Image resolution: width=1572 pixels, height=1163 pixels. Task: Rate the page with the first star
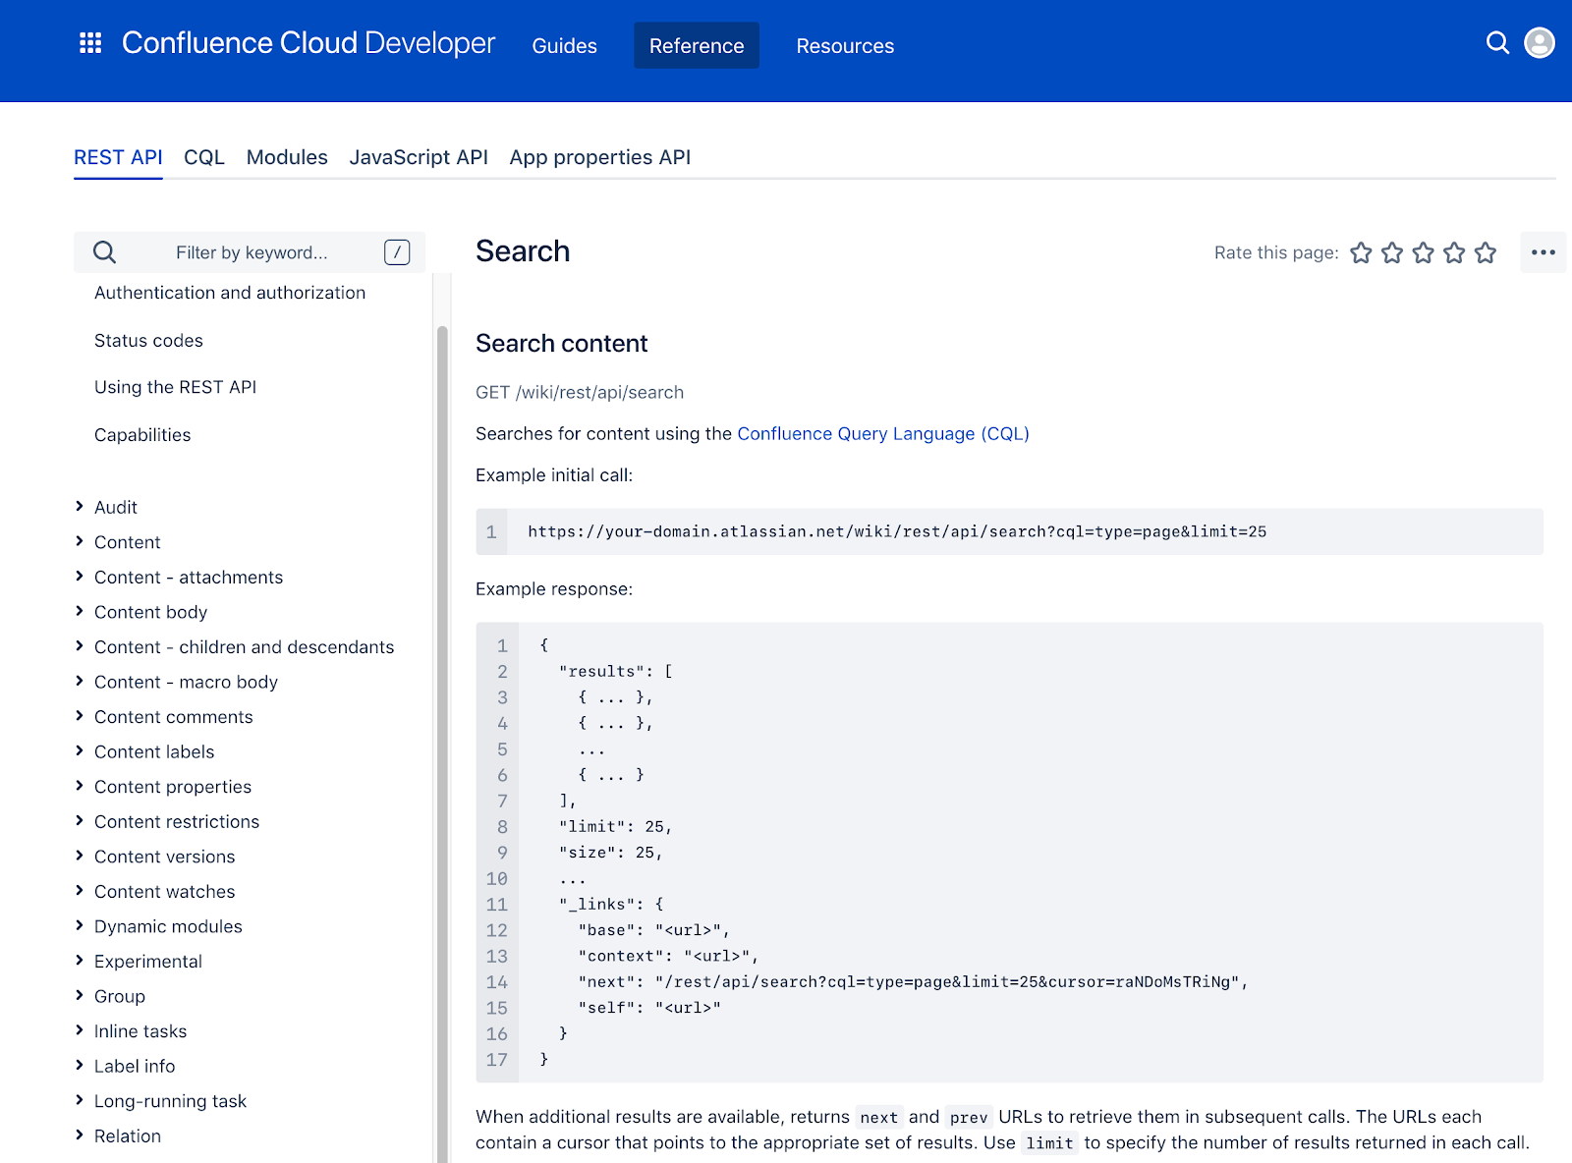point(1360,252)
